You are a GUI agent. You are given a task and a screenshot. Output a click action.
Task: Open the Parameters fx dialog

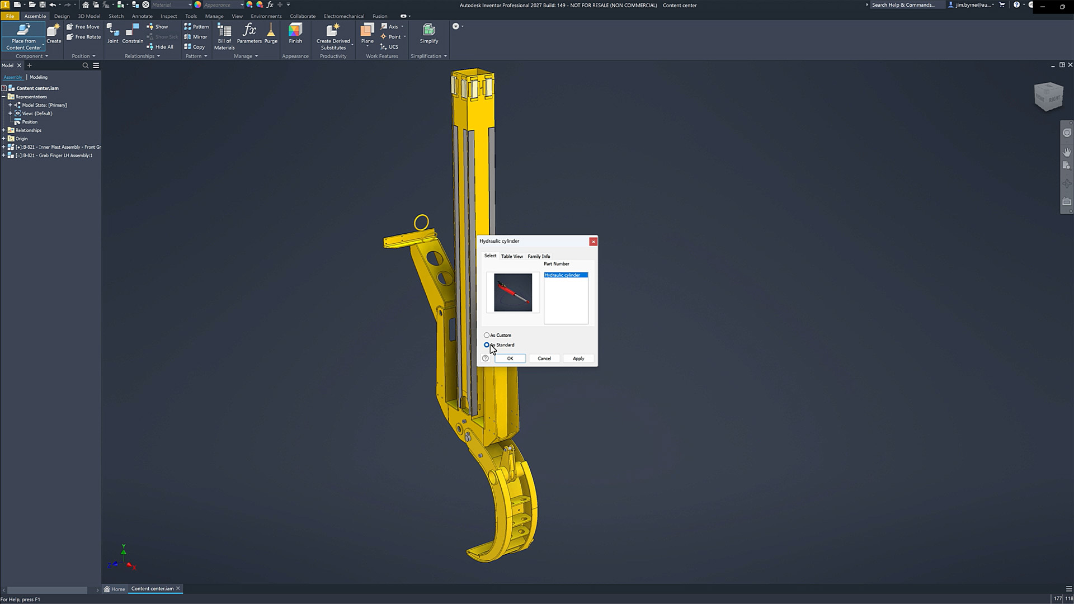249,34
